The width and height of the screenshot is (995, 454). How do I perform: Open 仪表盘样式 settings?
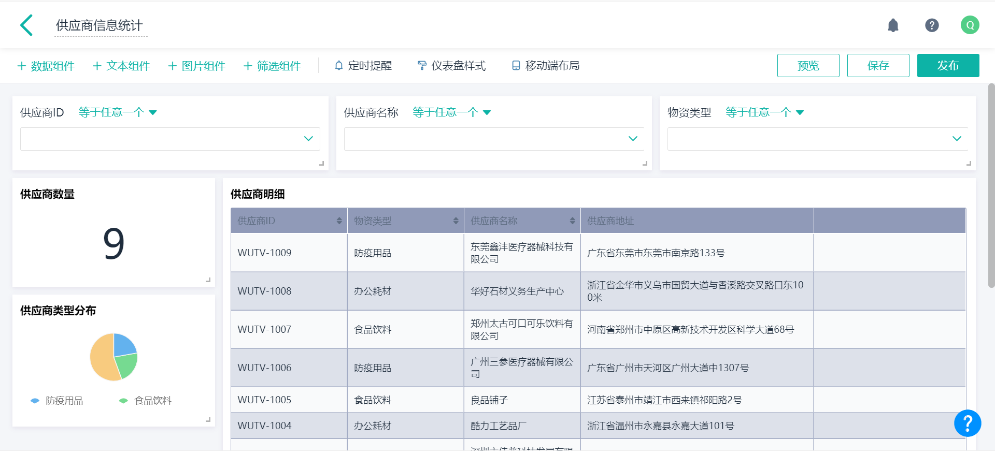[451, 66]
